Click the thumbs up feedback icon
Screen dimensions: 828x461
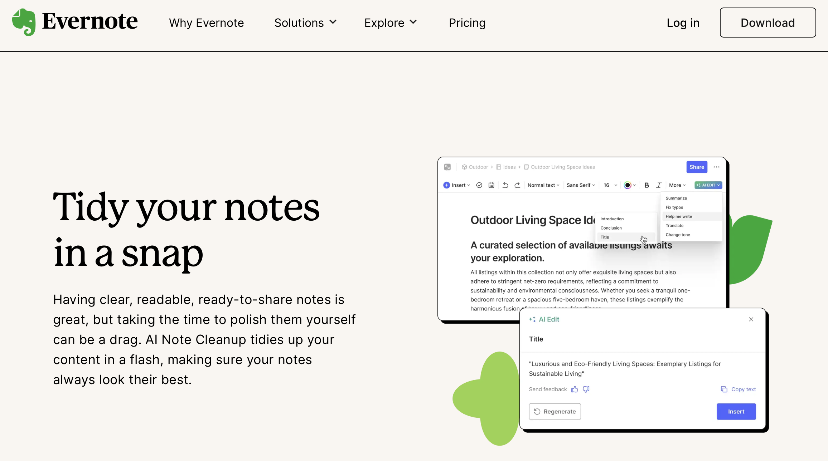coord(575,389)
